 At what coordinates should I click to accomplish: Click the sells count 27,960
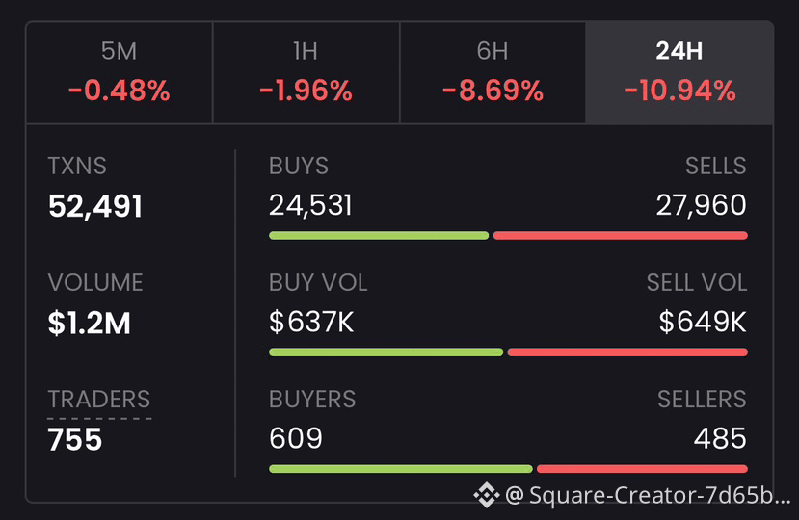coord(701,205)
